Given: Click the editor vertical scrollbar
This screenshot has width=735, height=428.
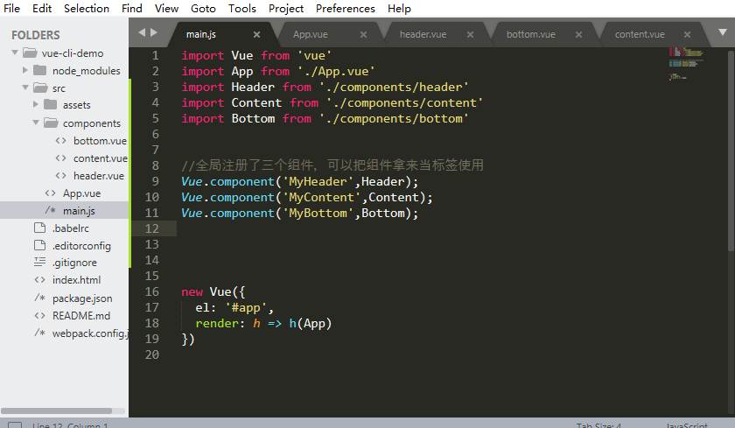Looking at the screenshot, I should [731, 150].
